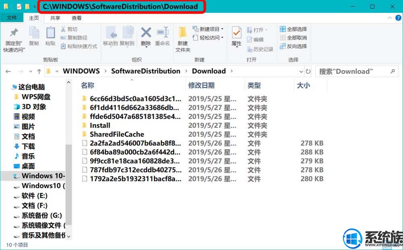The image size is (403, 250).
Task: Sort by the Size (大小) column header
Action: point(303,85)
